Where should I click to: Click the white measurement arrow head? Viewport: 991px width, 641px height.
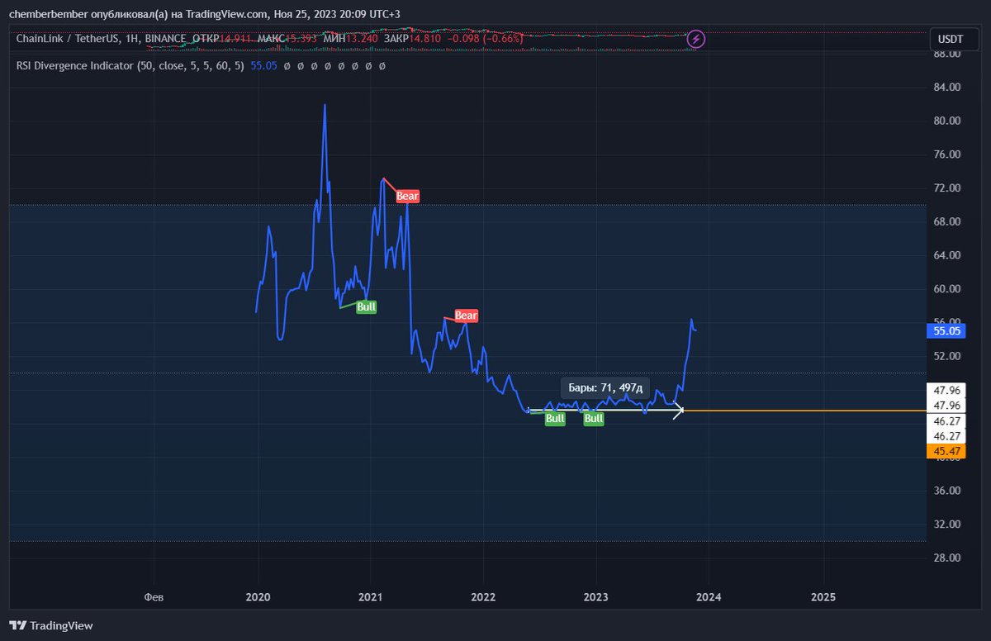click(x=678, y=411)
